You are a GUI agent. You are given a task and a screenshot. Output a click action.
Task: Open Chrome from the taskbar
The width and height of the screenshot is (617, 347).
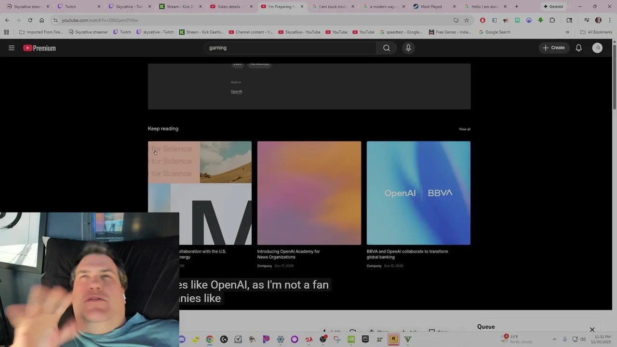click(210, 339)
